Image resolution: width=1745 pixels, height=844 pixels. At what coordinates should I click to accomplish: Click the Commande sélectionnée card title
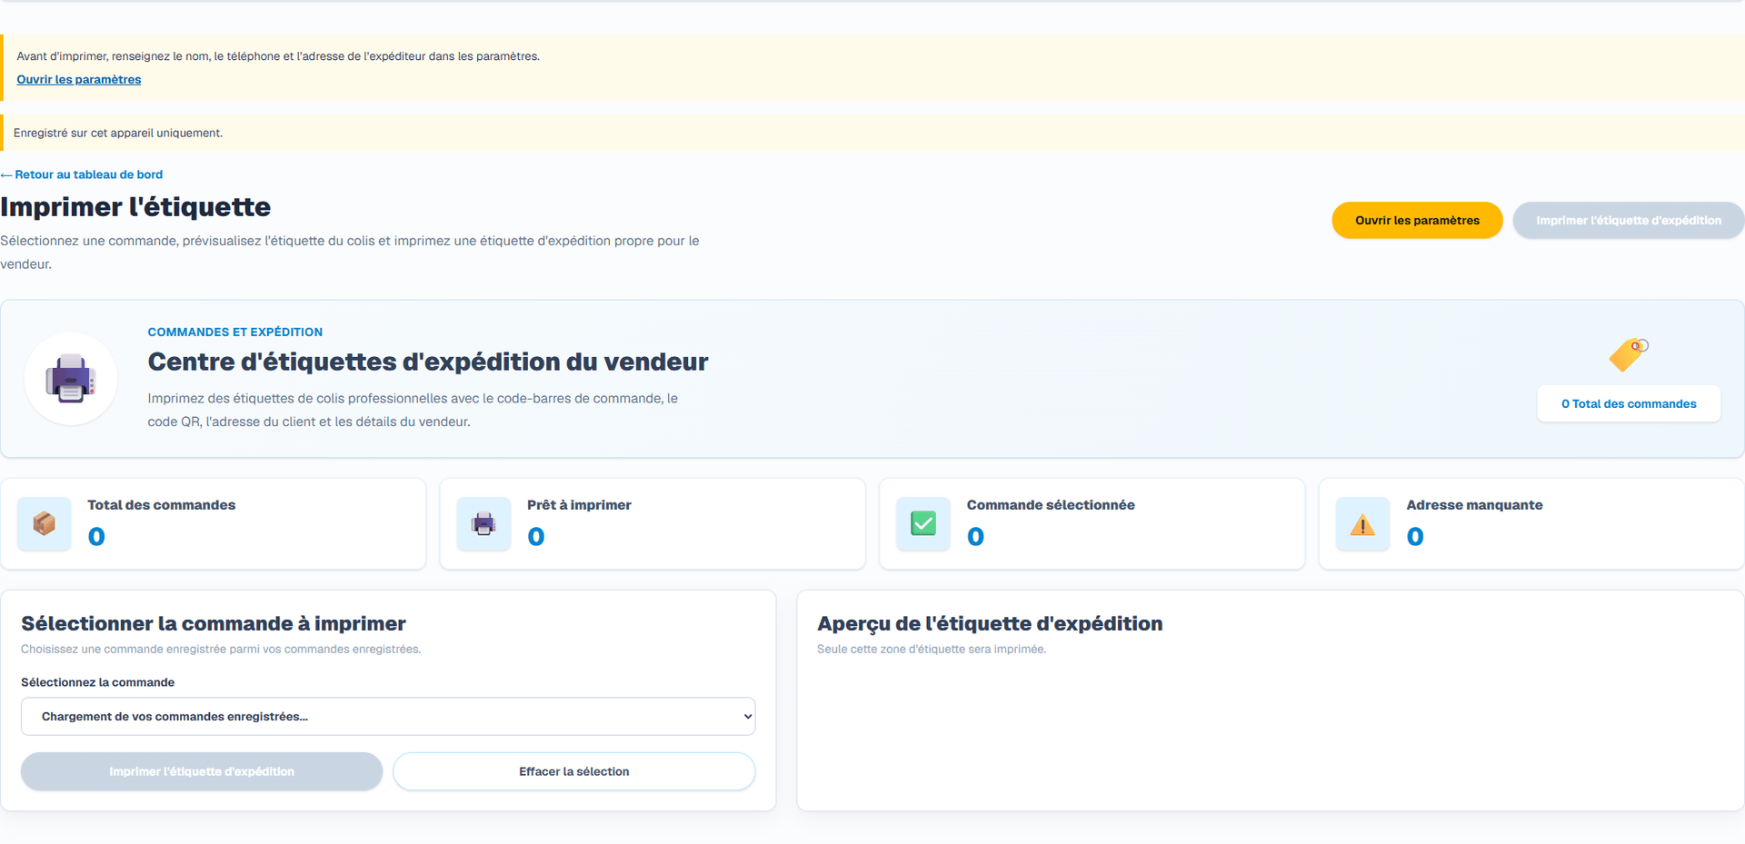click(1051, 505)
